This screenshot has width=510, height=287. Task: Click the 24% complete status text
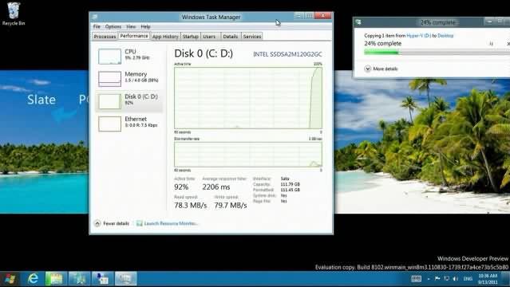[x=382, y=44]
